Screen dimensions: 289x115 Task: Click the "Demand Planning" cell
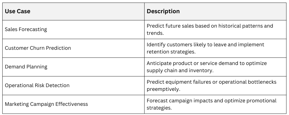(x=26, y=67)
